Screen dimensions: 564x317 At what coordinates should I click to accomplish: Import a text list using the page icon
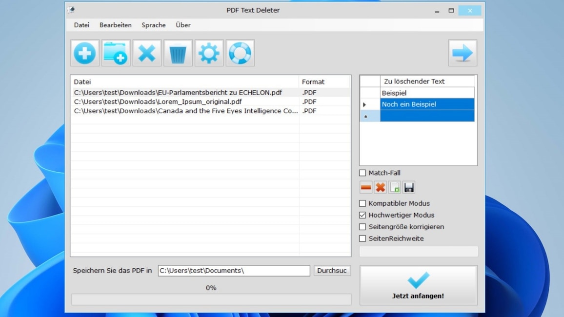click(394, 187)
